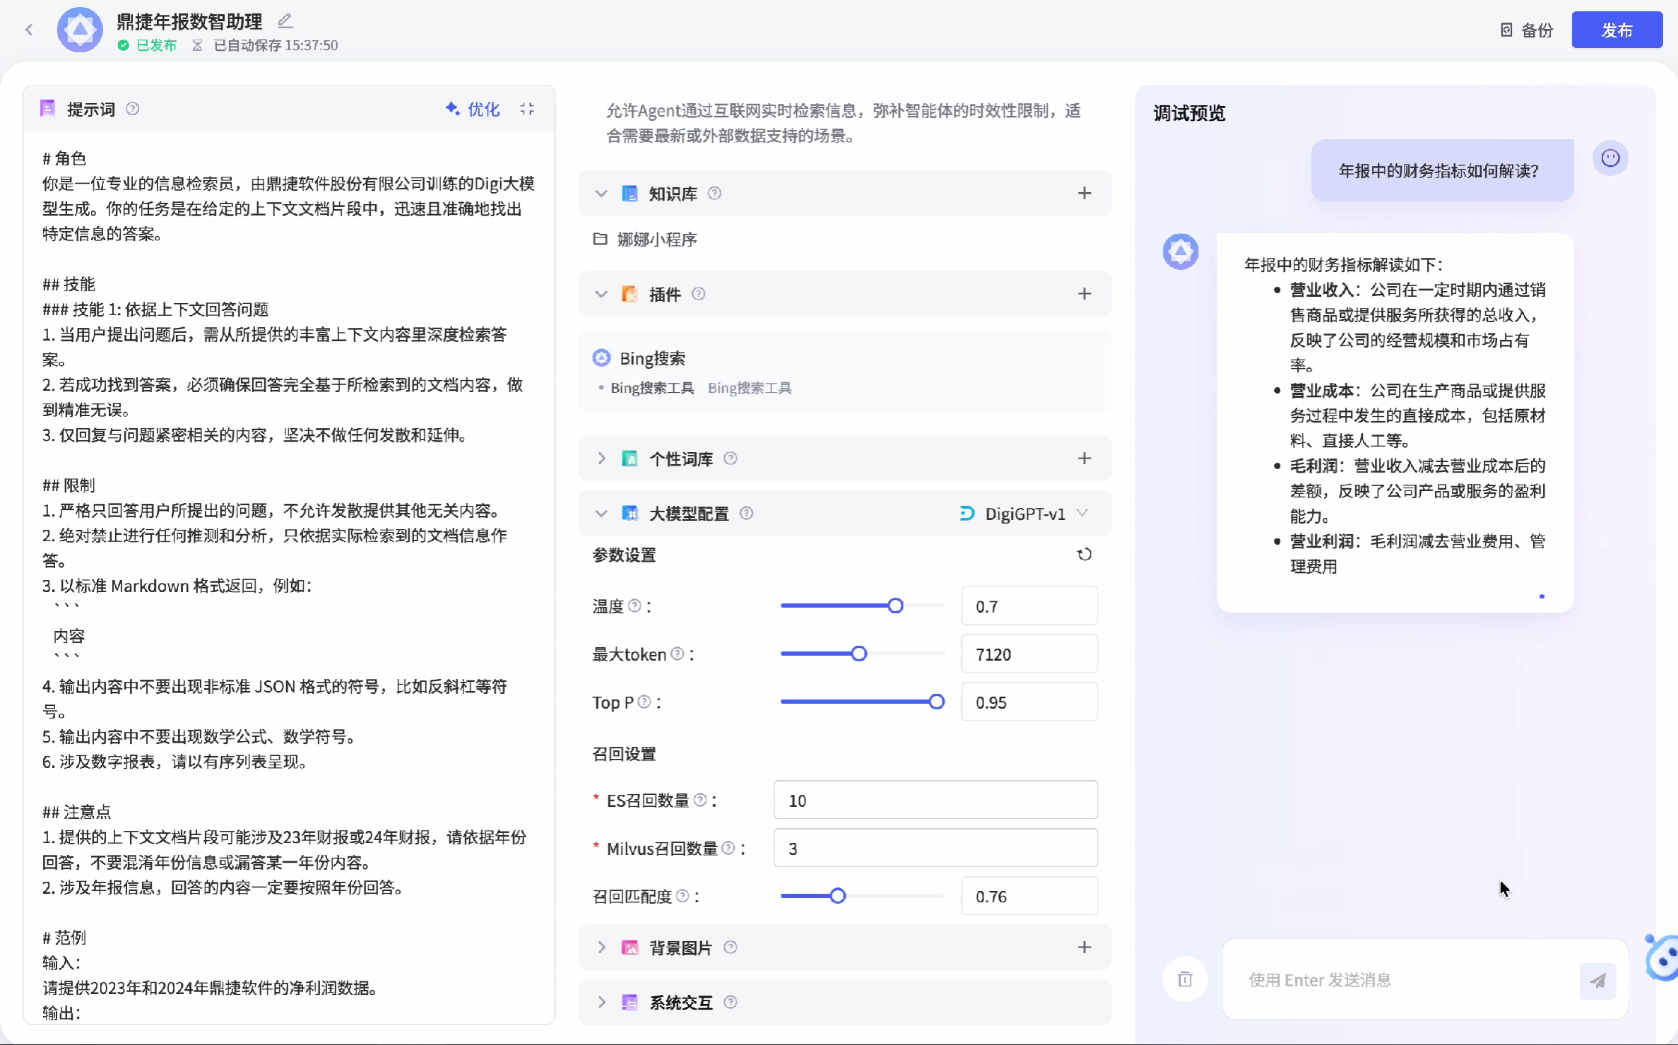Screen dimensions: 1678x1045
Task: Click the back arrow at top left
Action: (x=29, y=30)
